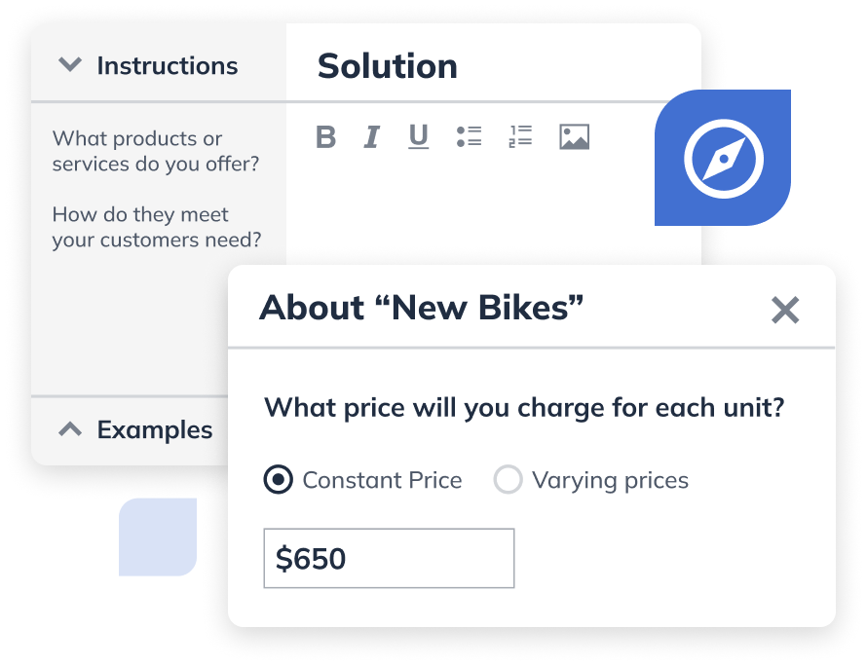The width and height of the screenshot is (867, 666).
Task: Expand the Examples section
Action: 69,428
